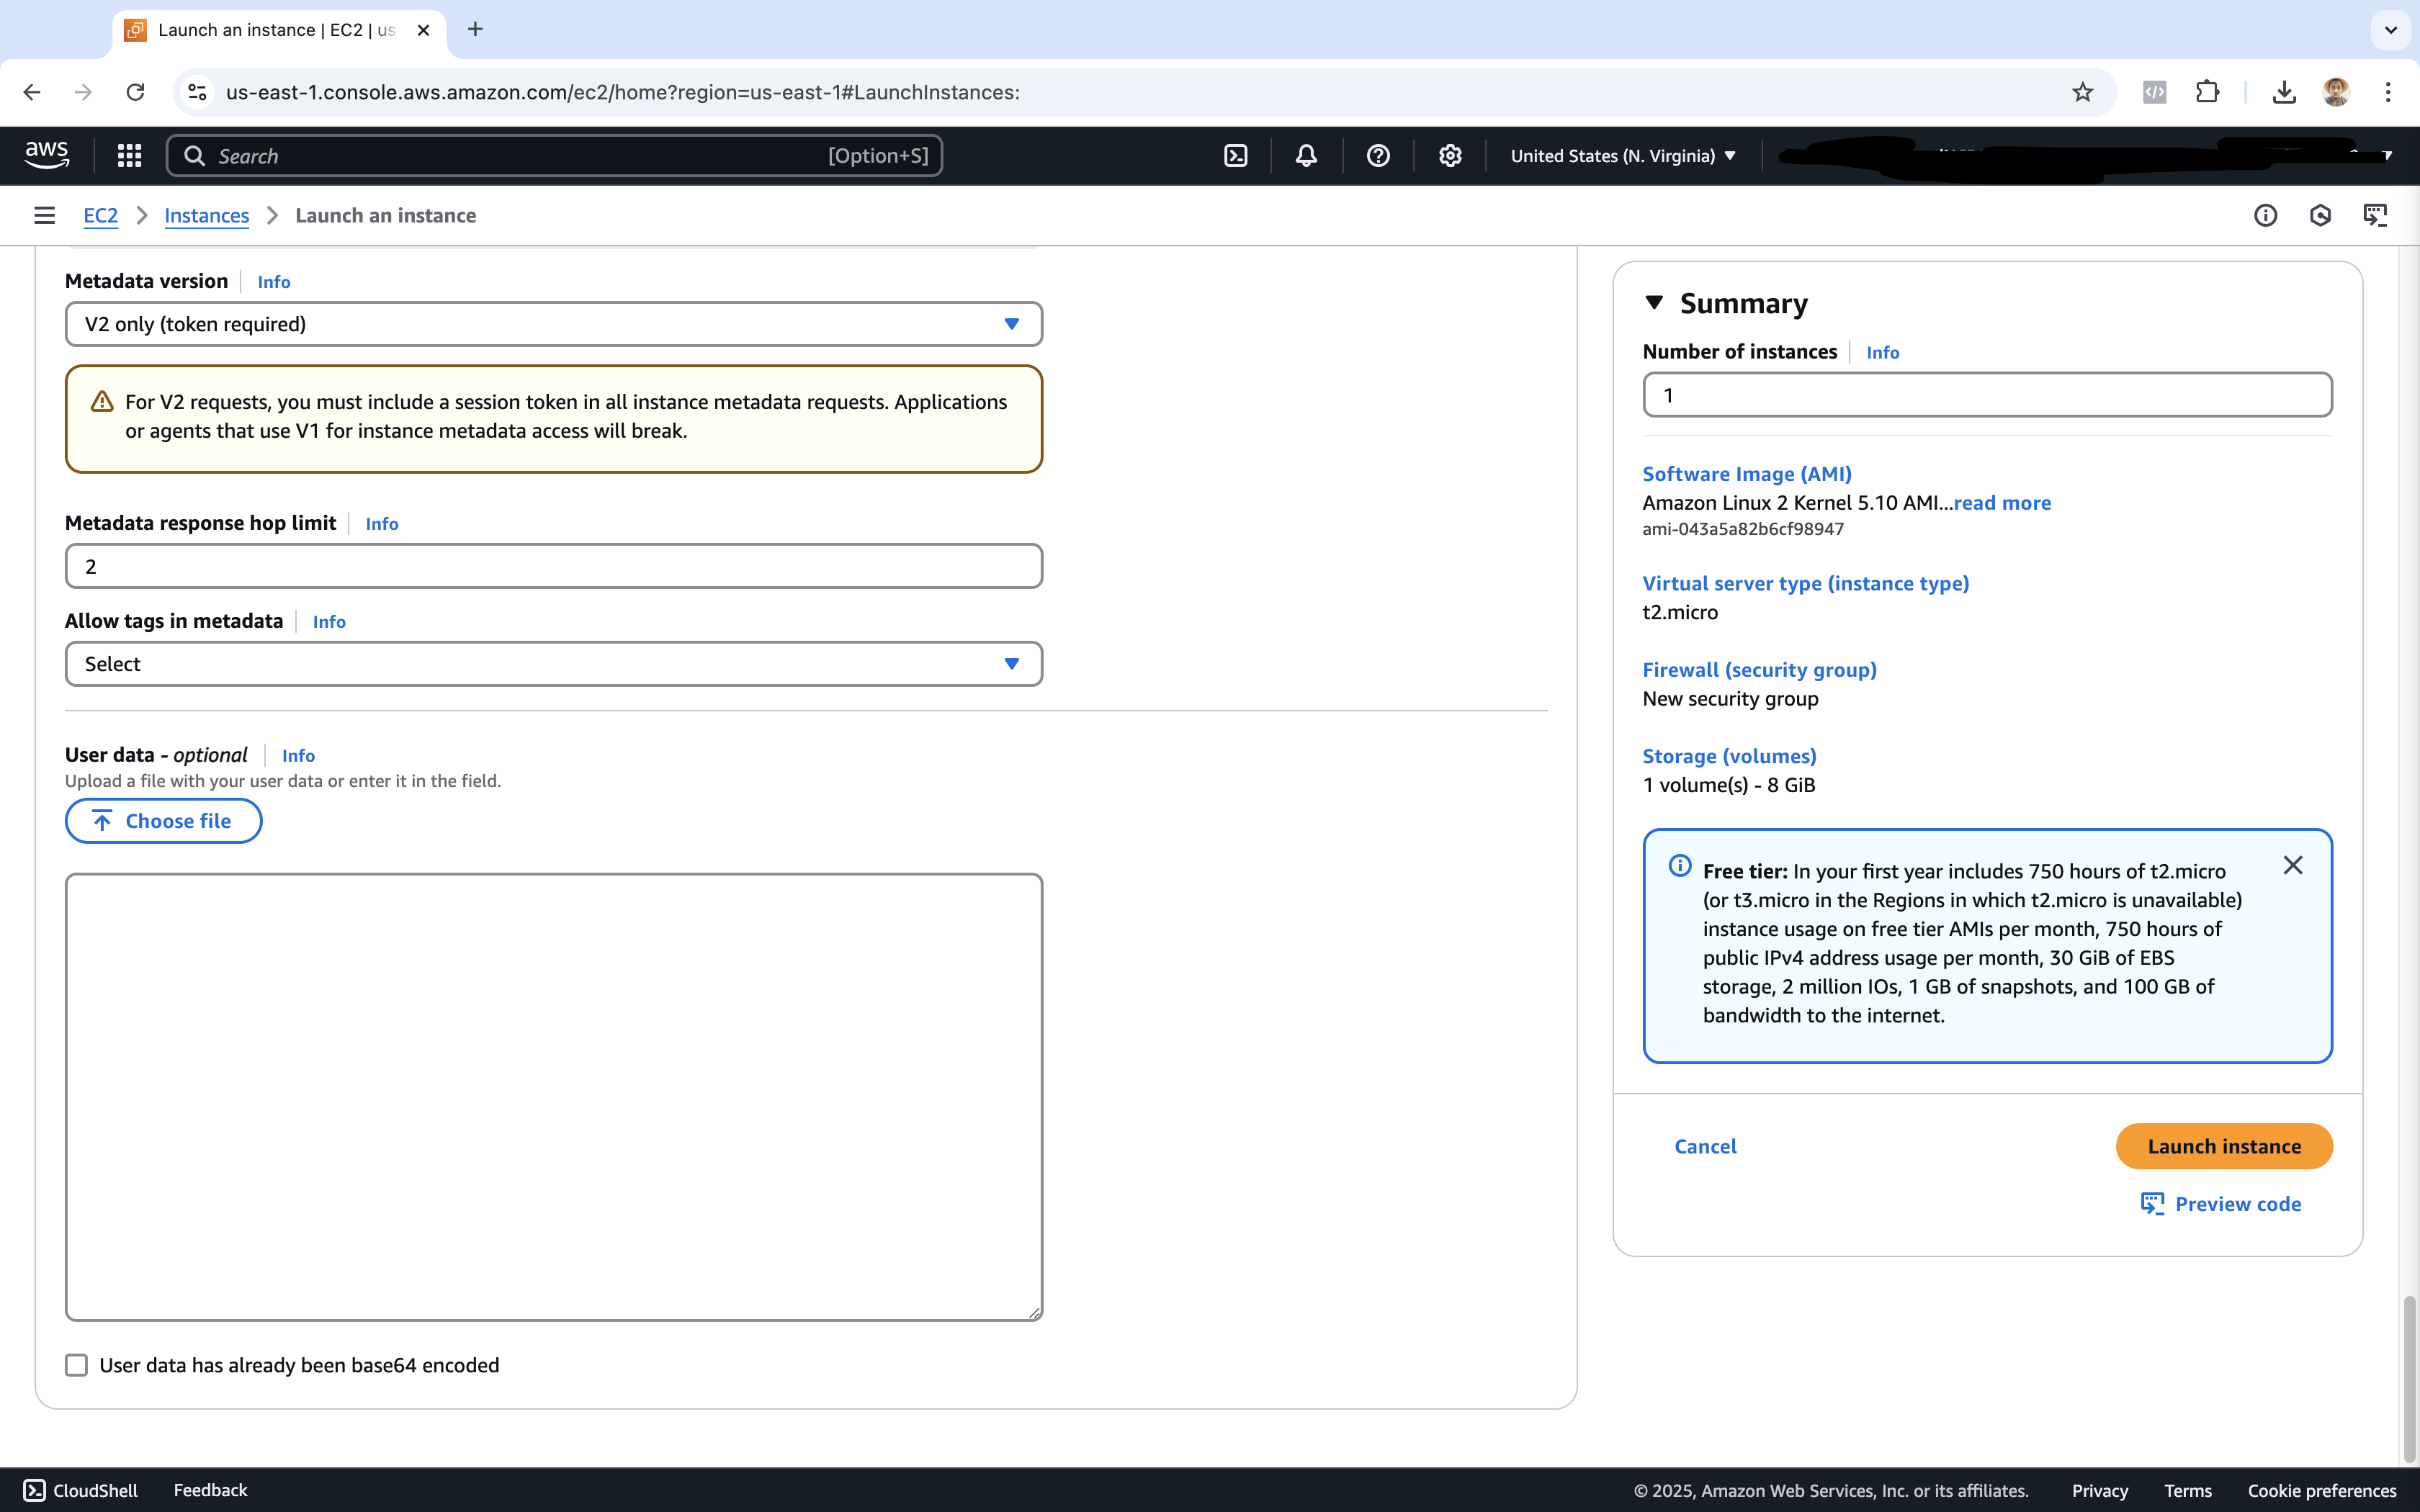Image resolution: width=2420 pixels, height=1512 pixels.
Task: Click inside the User data text area
Action: [x=553, y=1097]
